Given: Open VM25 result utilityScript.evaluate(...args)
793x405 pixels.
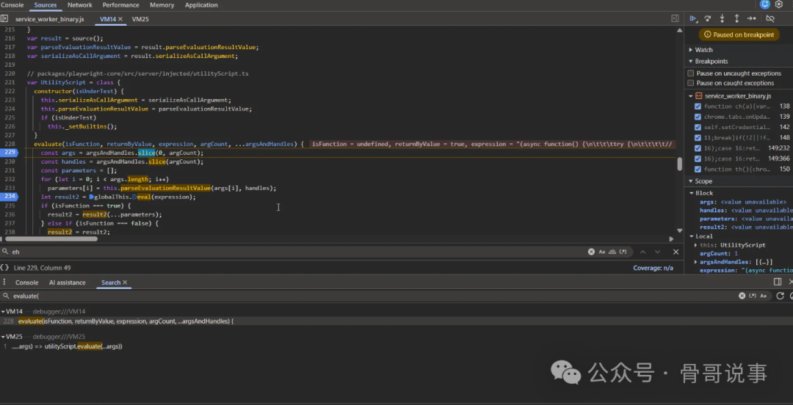Looking at the screenshot, I should click(67, 347).
